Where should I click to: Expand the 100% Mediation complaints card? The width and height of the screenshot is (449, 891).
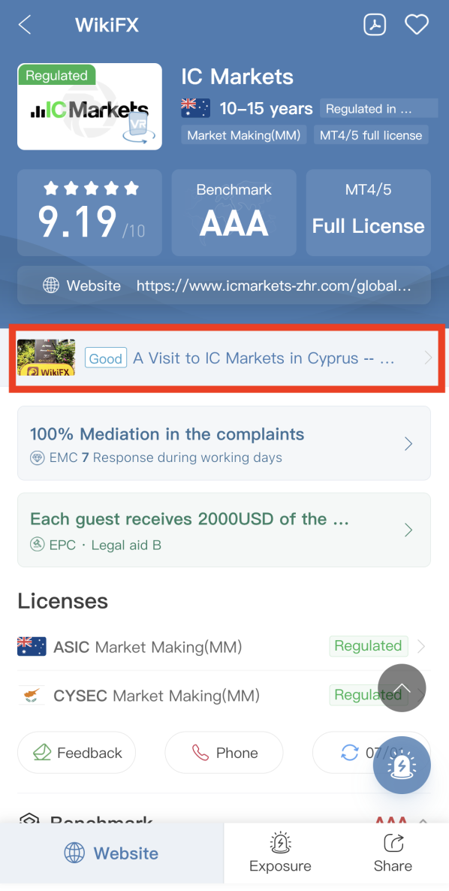click(x=225, y=443)
